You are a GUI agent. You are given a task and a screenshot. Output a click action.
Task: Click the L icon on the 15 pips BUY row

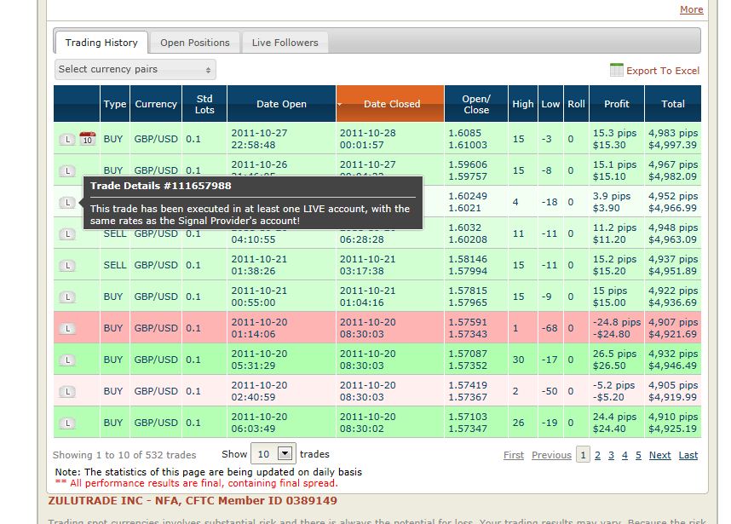tap(67, 297)
